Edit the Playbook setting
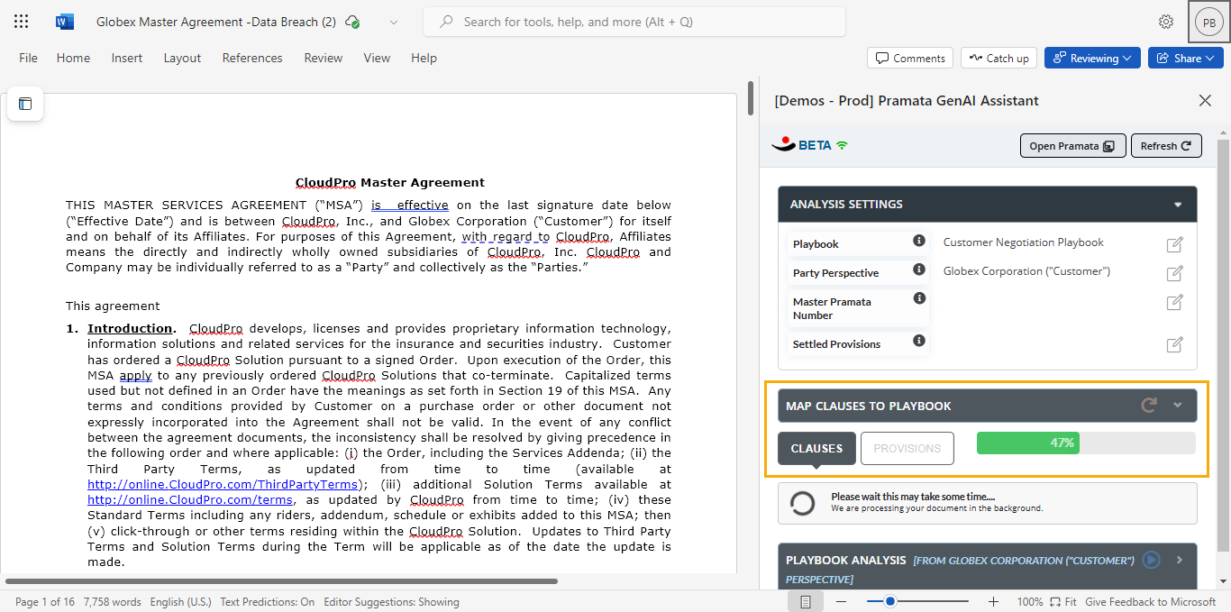 click(x=1174, y=244)
